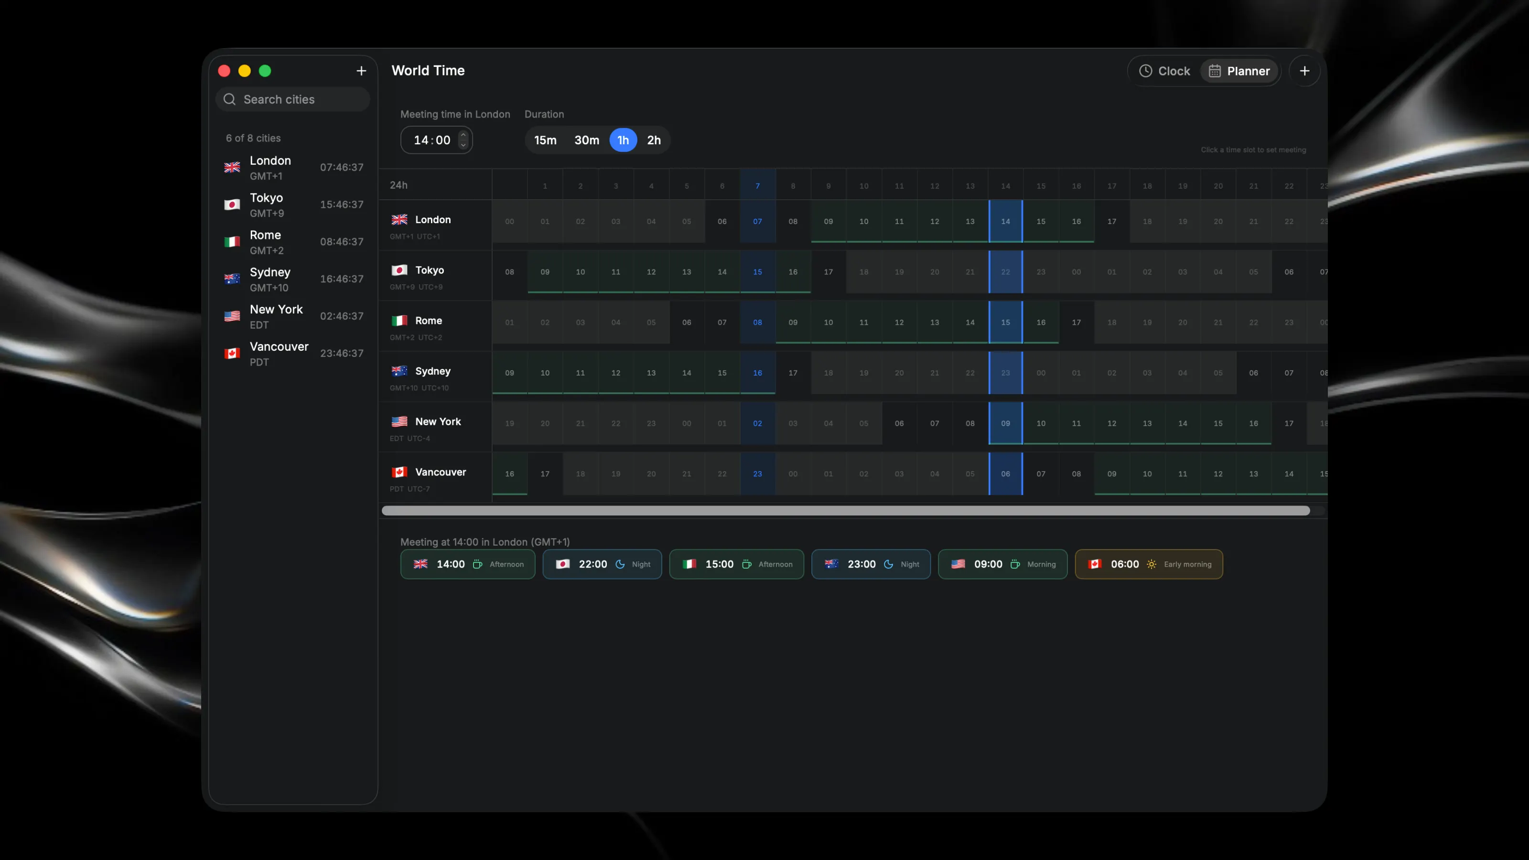Viewport: 1529px width, 860px height.
Task: Switch to the Planner tab
Action: [x=1239, y=71]
